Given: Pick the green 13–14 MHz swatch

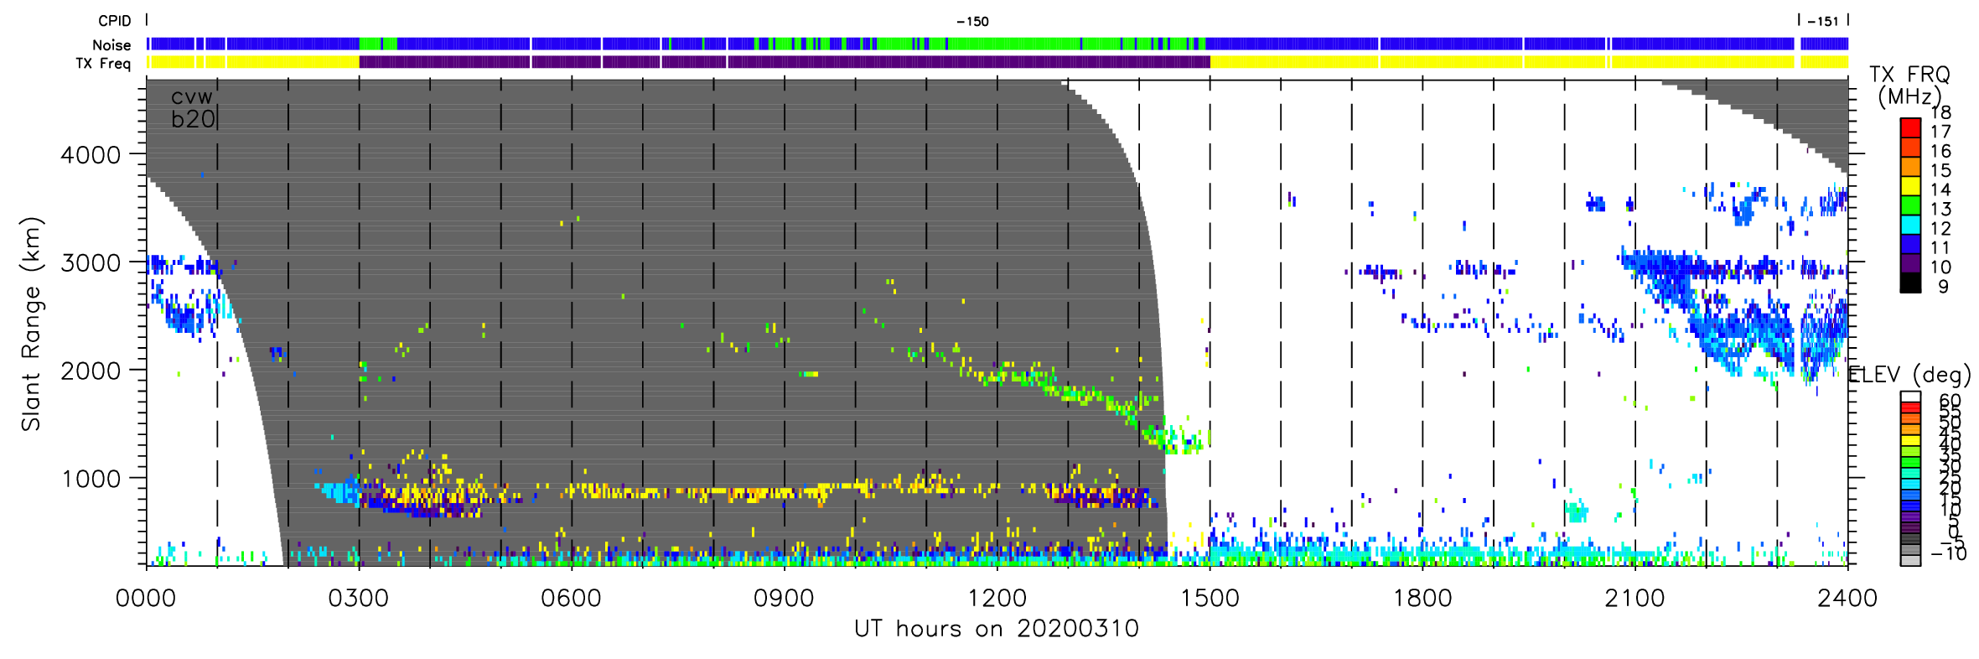Looking at the screenshot, I should click(x=1910, y=205).
